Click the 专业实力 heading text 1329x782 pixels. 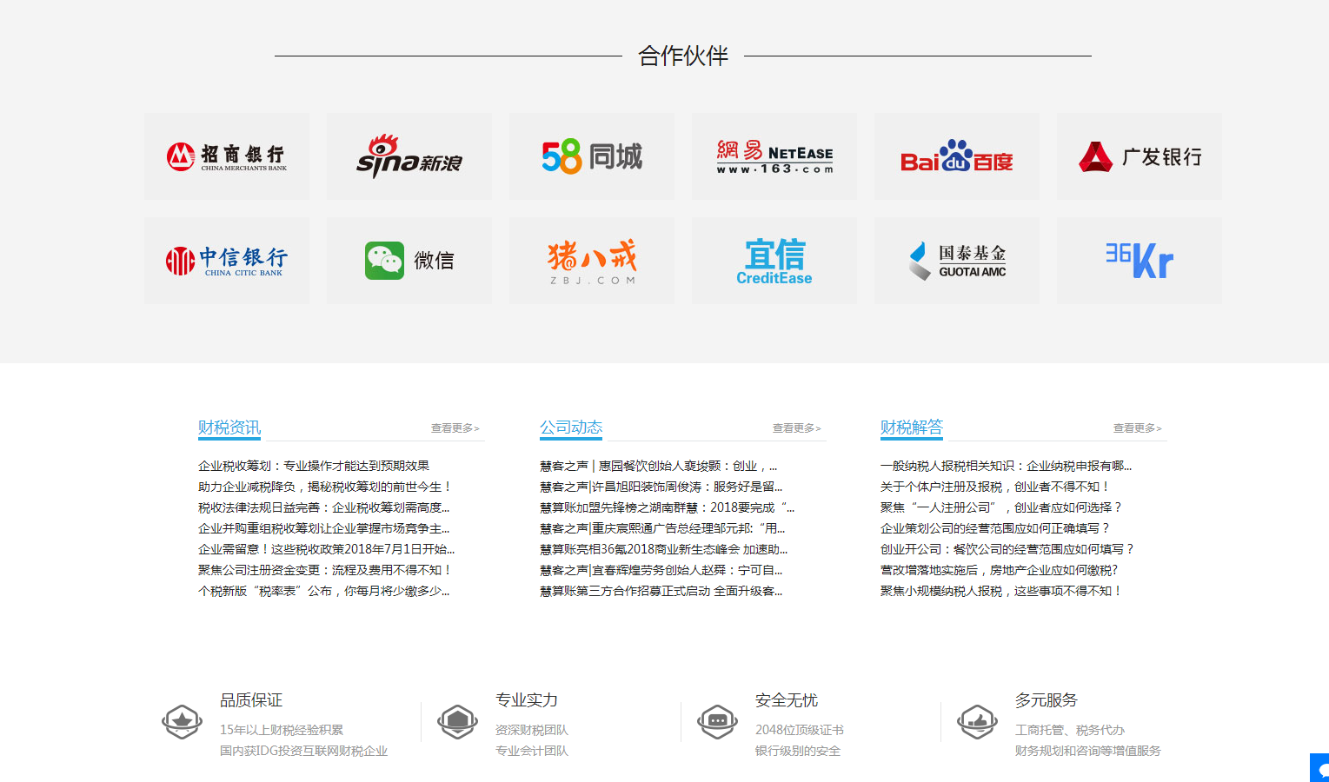click(x=527, y=700)
